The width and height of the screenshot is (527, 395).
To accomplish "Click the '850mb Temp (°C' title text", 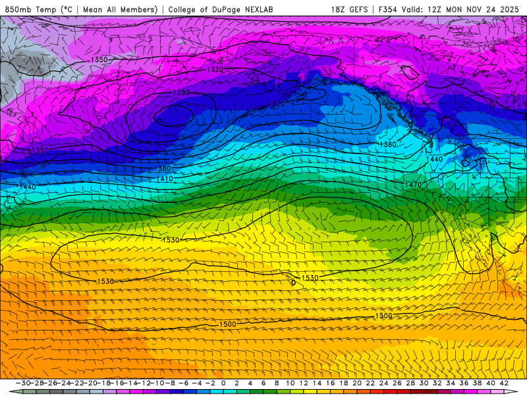I will pos(38,9).
